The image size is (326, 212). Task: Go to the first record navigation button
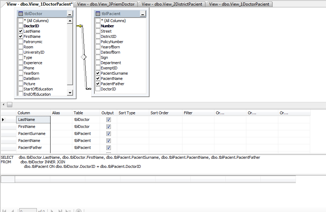click(x=4, y=211)
